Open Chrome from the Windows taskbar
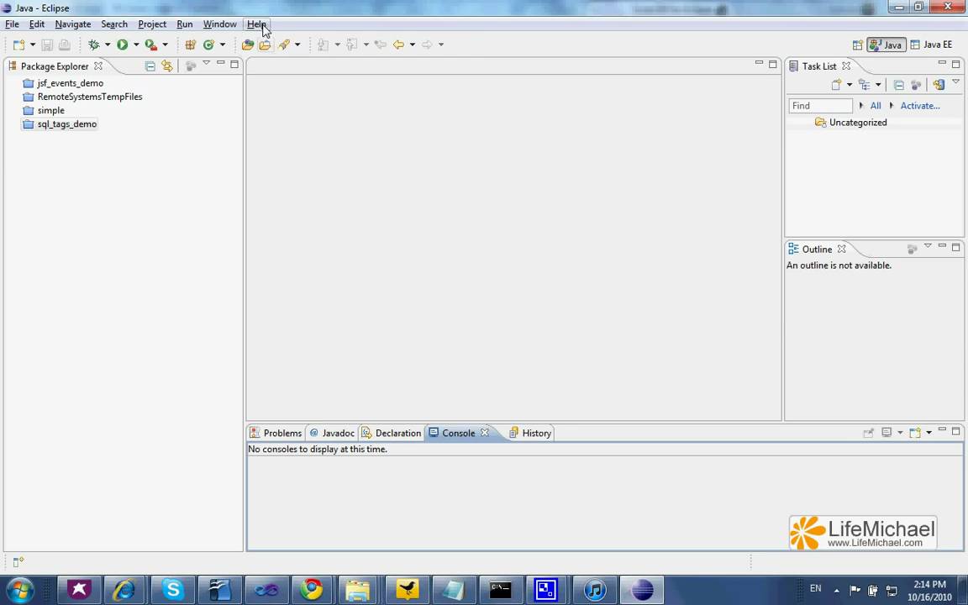Viewport: 968px width, 605px height. click(x=312, y=590)
